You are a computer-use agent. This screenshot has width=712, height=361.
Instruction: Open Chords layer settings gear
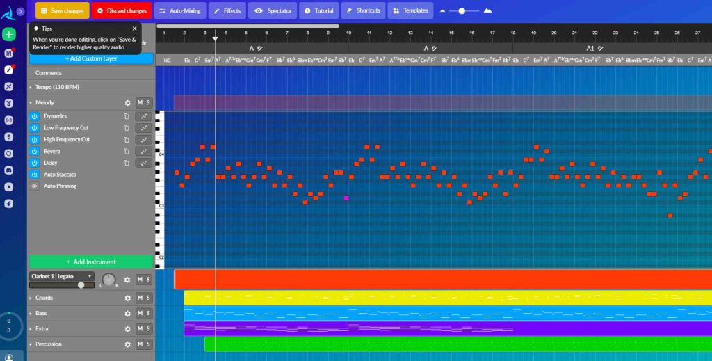coord(128,298)
